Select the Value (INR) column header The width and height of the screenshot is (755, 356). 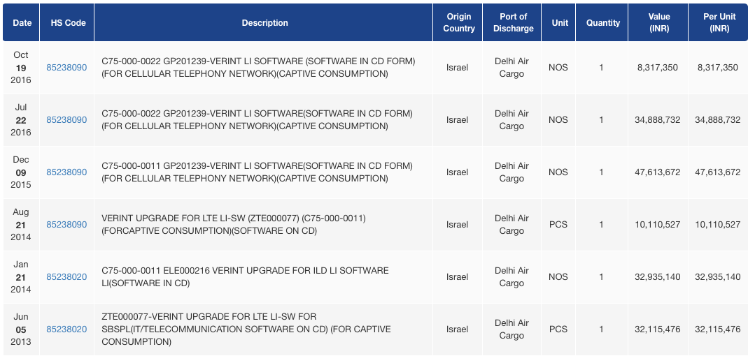pyautogui.click(x=659, y=23)
